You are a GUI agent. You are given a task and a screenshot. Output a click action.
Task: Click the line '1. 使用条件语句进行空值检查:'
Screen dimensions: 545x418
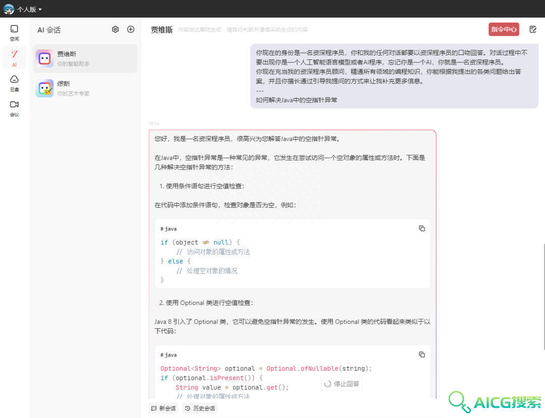pos(201,186)
